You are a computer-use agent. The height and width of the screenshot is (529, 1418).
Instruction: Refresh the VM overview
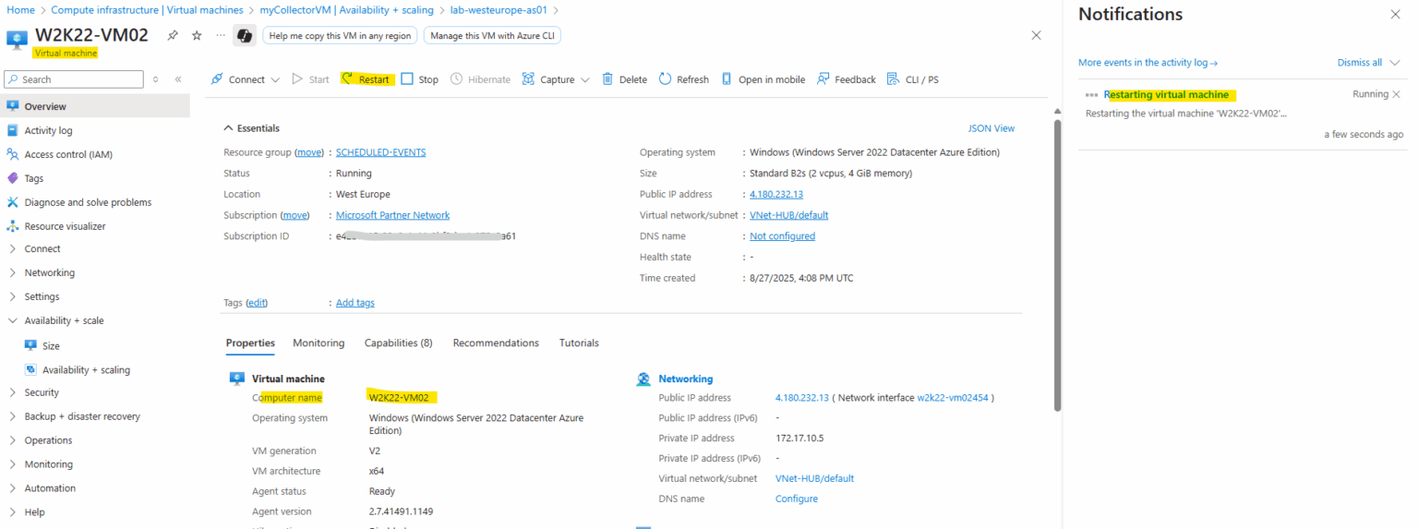(x=684, y=79)
